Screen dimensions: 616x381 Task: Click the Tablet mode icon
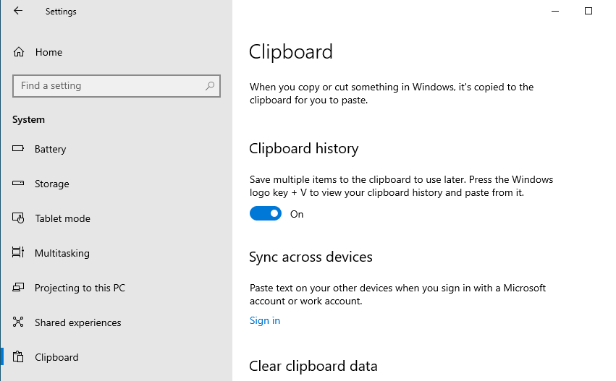pyautogui.click(x=18, y=218)
